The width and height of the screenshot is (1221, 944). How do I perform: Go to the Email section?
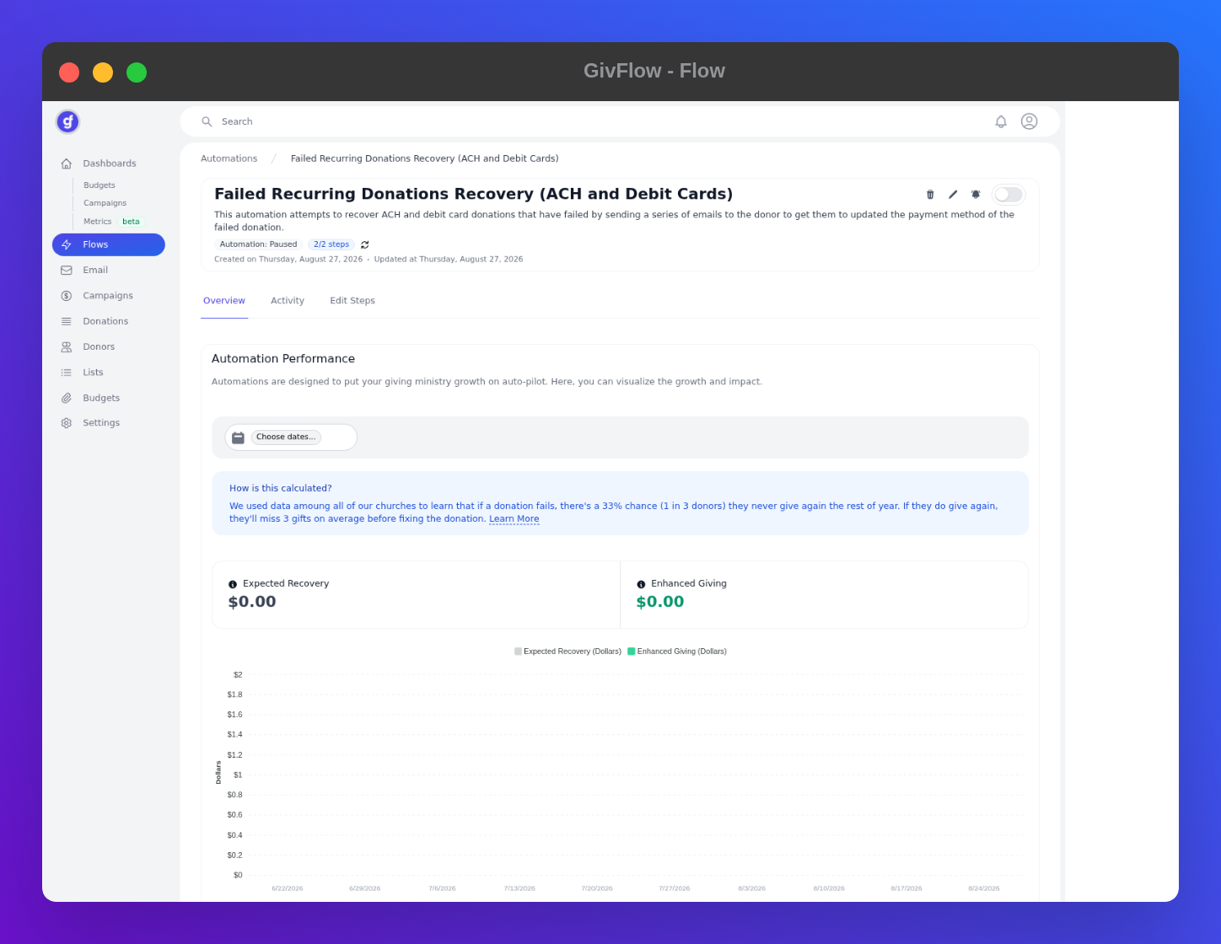coord(109,271)
